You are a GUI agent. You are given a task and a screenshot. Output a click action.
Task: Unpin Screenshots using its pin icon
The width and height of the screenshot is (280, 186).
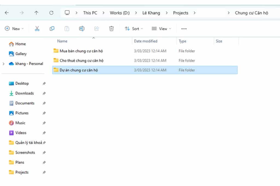[44, 153]
